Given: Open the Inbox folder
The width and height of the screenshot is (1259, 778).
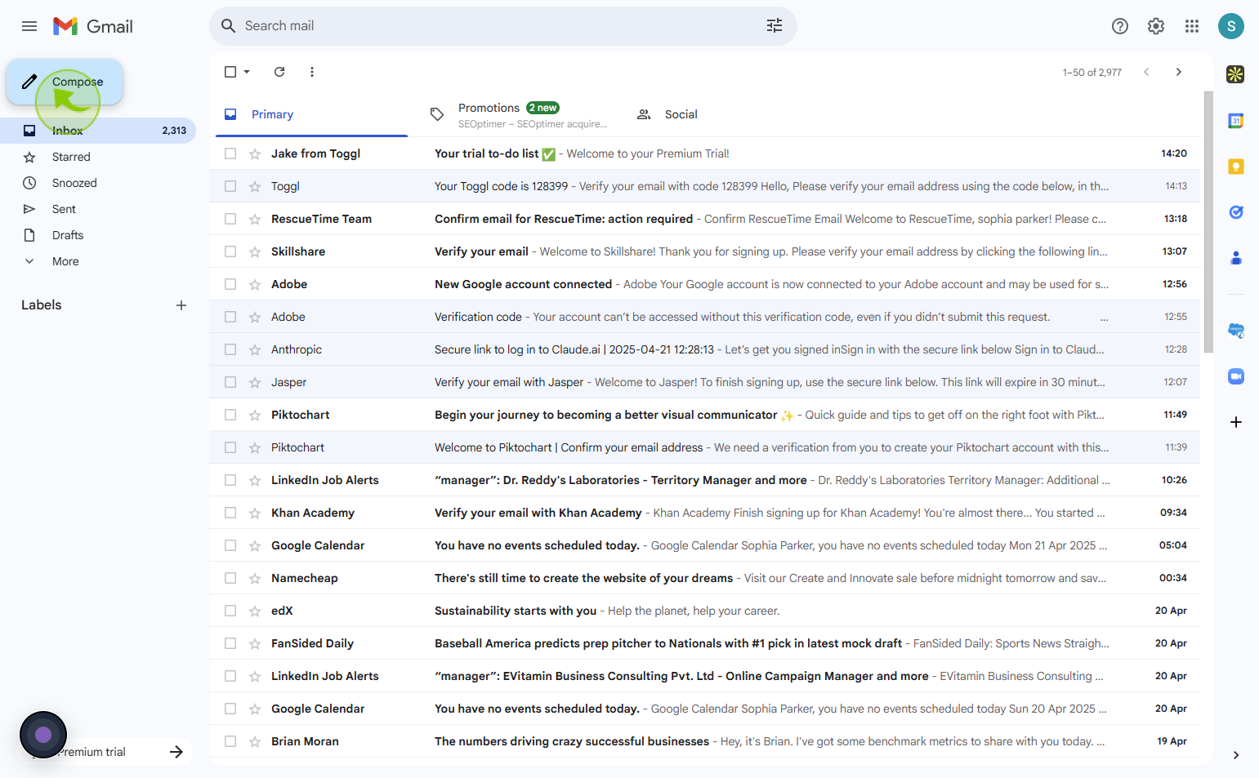Looking at the screenshot, I should tap(98, 131).
